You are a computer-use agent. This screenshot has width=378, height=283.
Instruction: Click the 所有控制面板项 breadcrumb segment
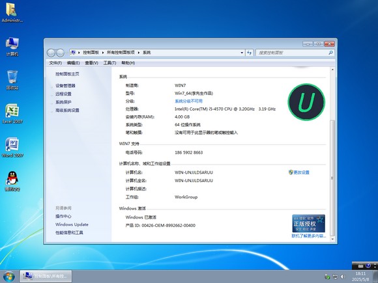(x=121, y=53)
